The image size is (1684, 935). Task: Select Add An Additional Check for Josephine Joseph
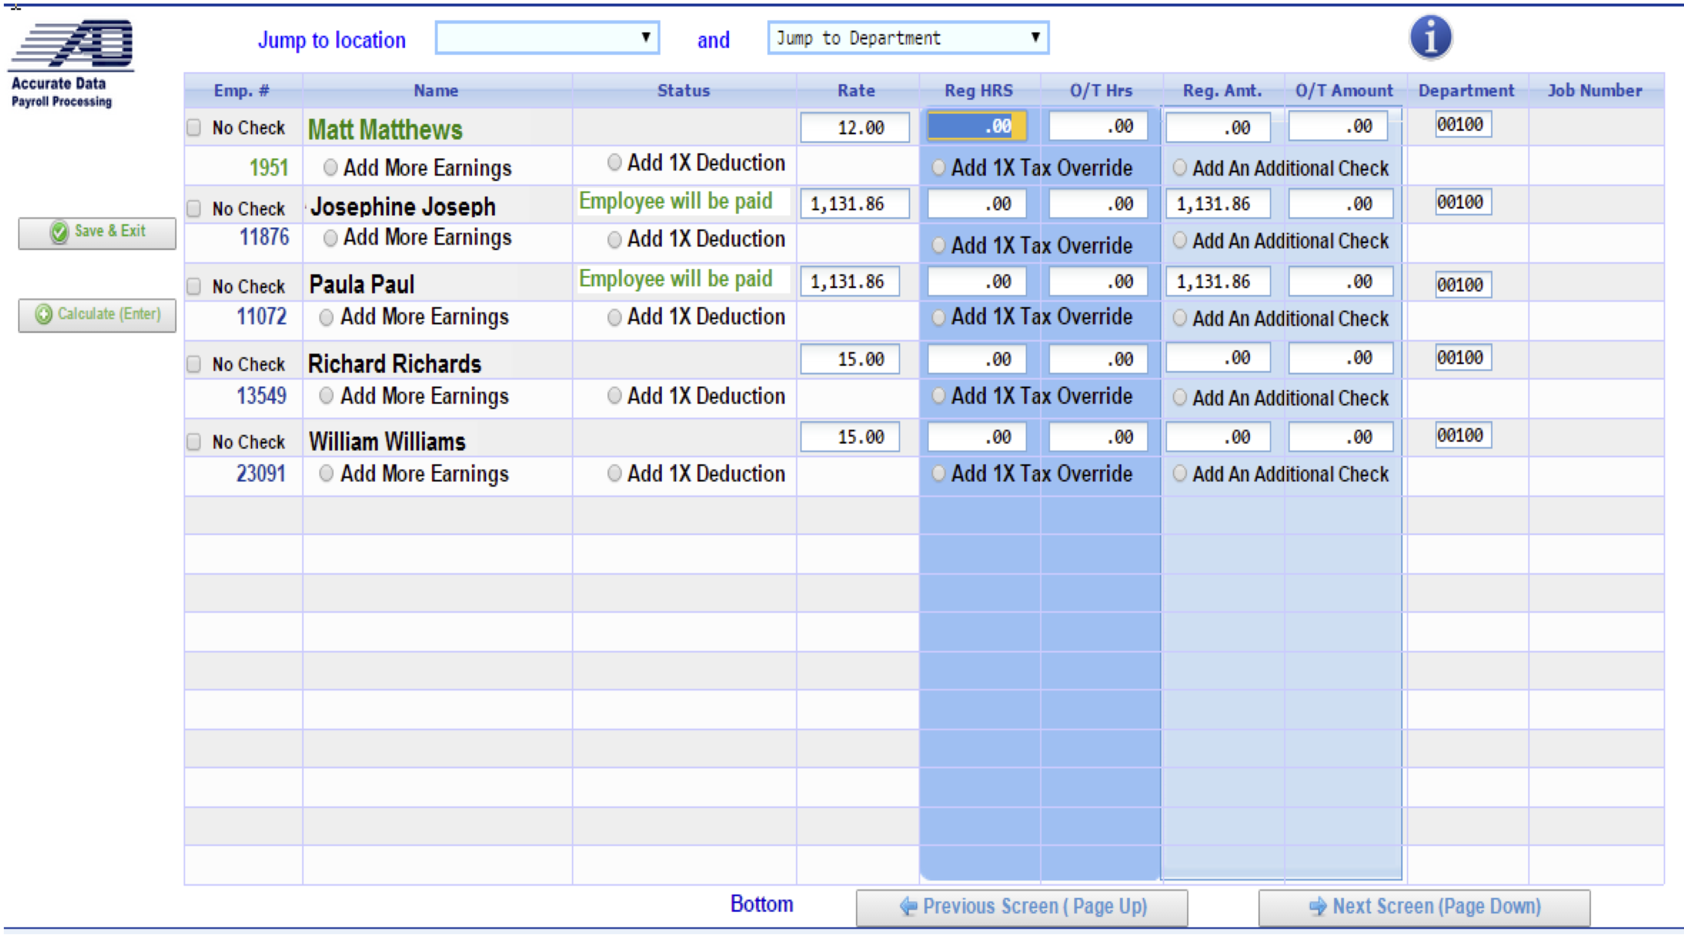[x=1179, y=241]
